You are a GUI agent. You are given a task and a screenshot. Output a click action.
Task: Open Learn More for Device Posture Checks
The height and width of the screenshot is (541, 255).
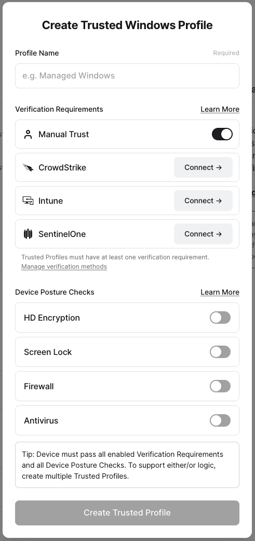click(x=220, y=292)
